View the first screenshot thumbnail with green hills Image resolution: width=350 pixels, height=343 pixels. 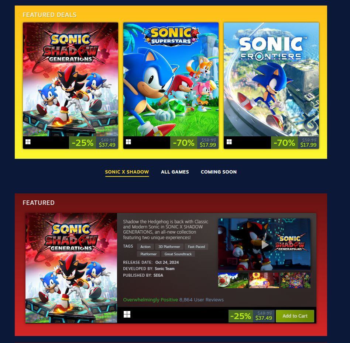click(x=233, y=280)
